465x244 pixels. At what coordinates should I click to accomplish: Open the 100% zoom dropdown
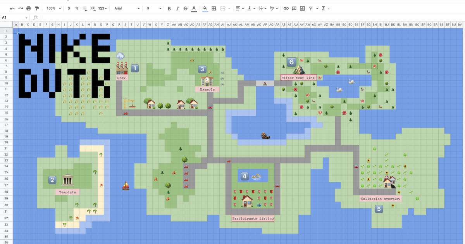click(53, 8)
